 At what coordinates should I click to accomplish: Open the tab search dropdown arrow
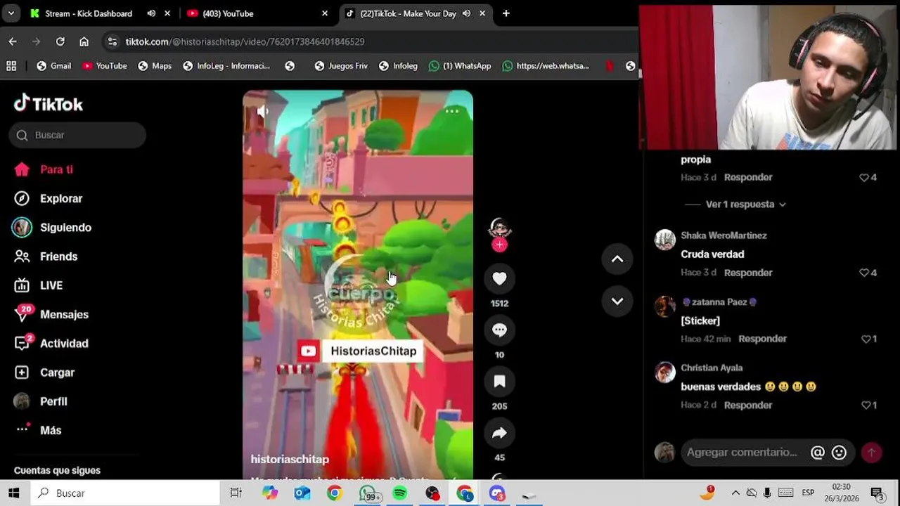12,13
